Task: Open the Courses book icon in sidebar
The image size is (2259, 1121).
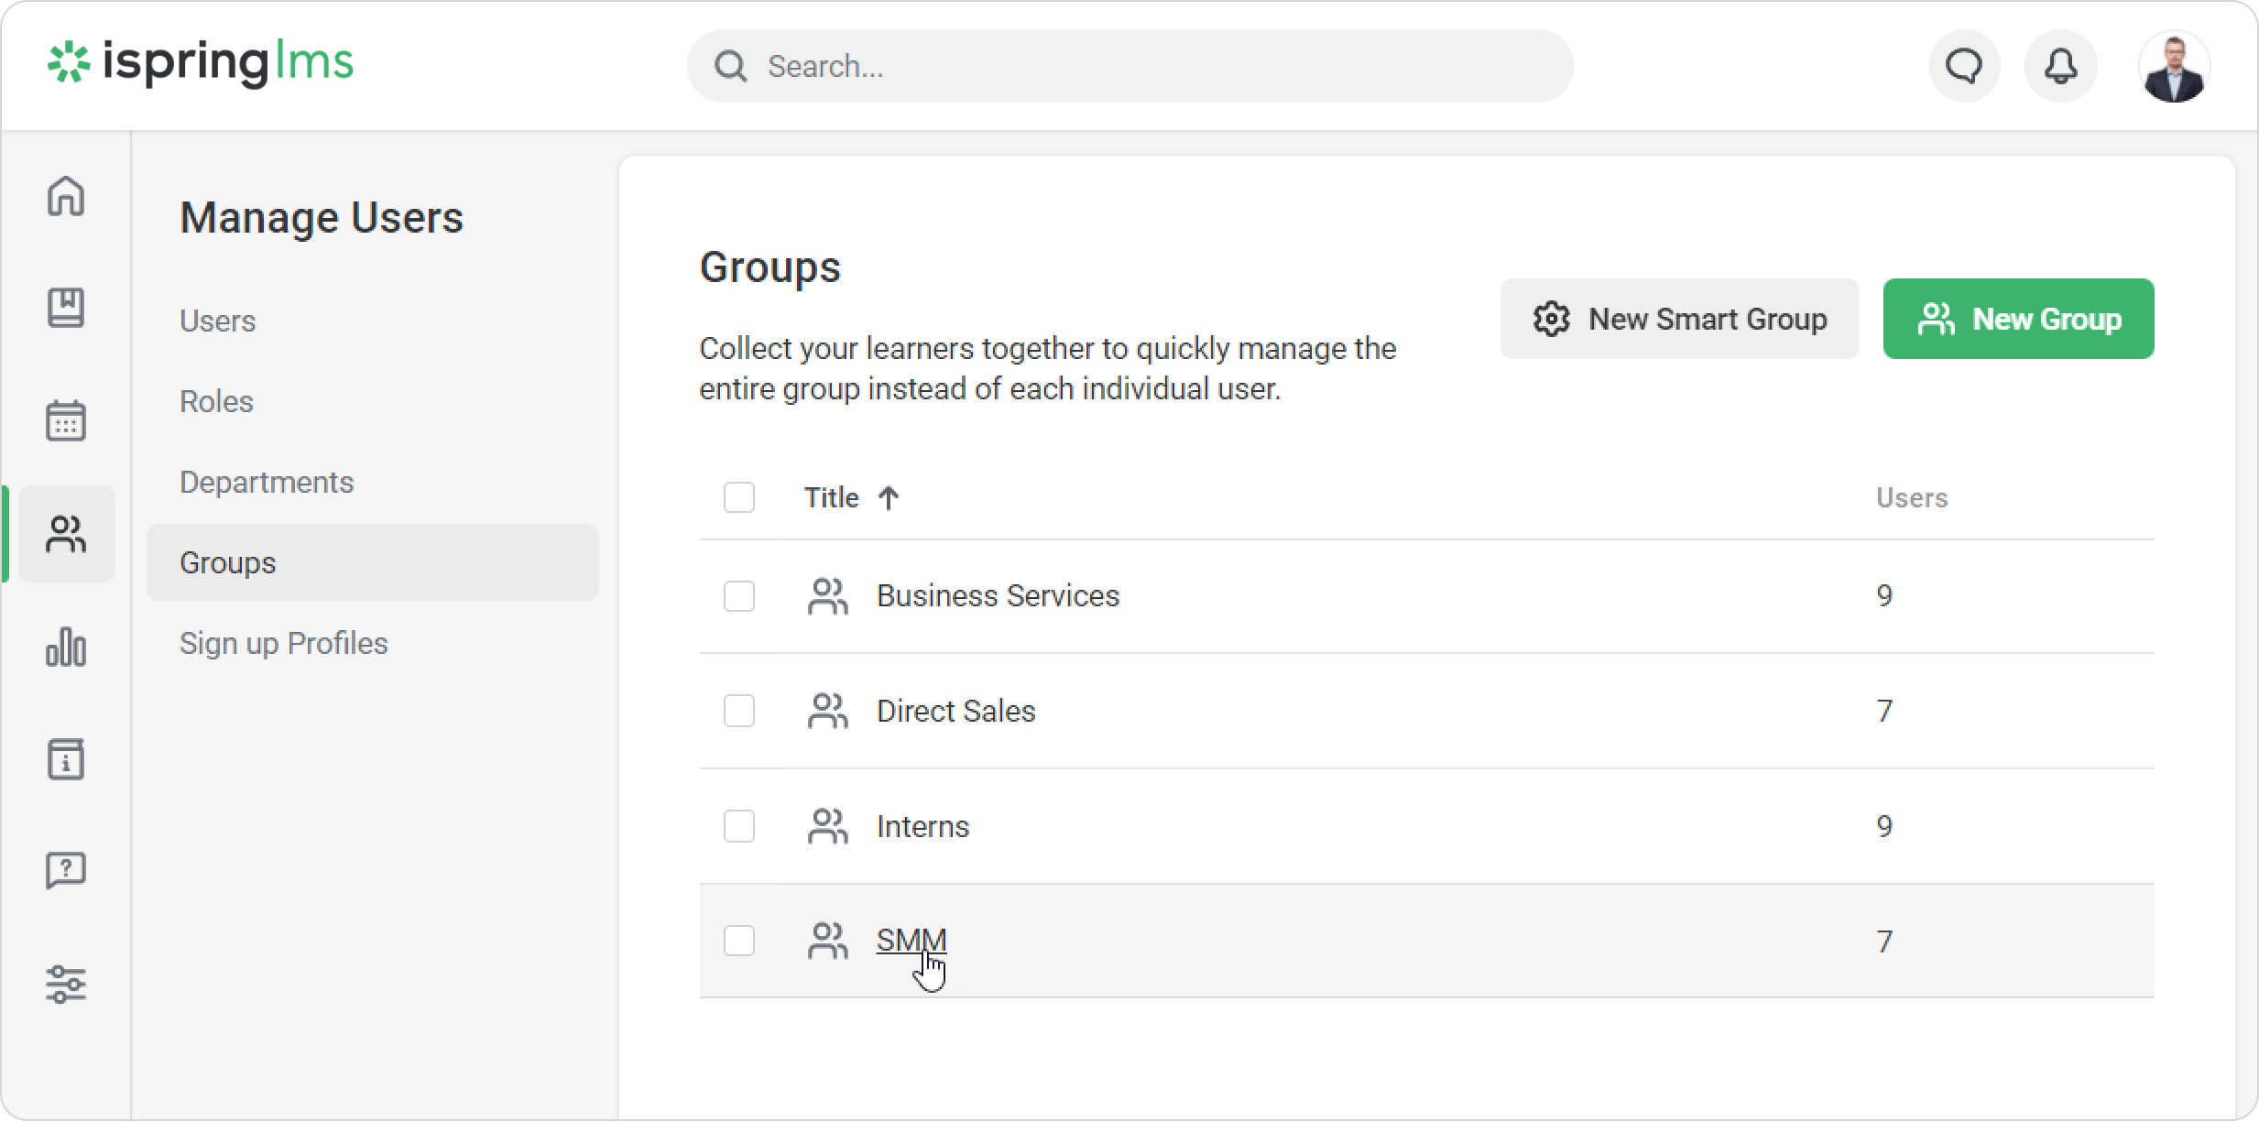Action: [x=66, y=308]
